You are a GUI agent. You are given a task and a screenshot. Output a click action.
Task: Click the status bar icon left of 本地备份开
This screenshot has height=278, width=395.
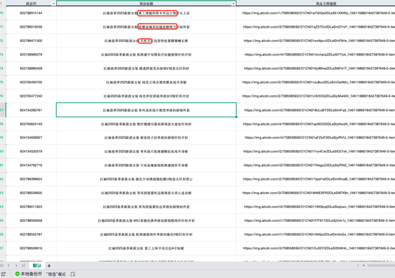coord(3,274)
